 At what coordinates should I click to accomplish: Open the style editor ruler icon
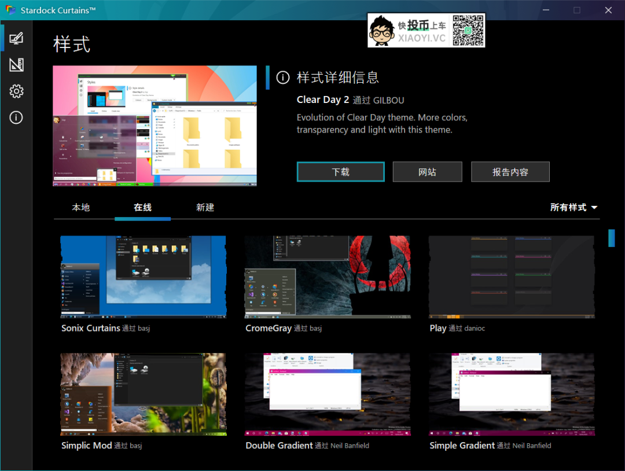tap(16, 65)
